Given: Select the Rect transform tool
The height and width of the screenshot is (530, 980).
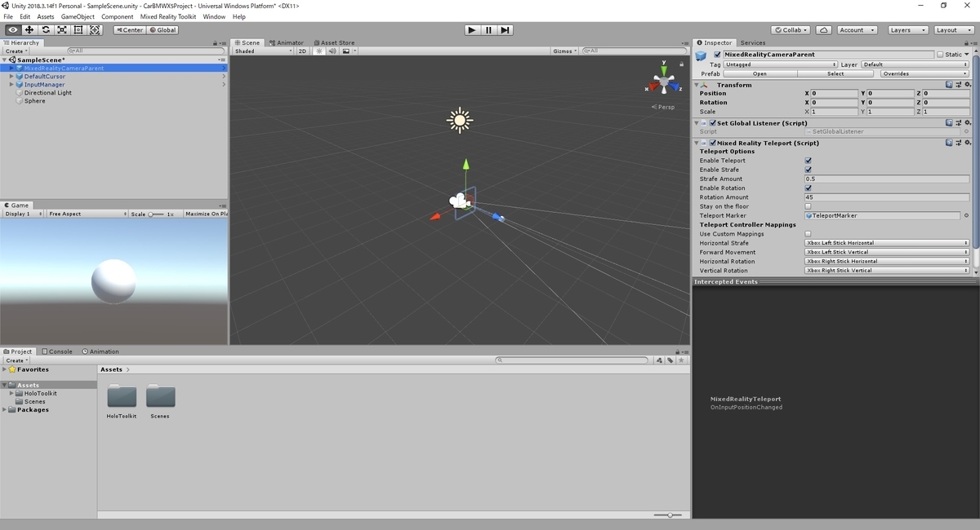Looking at the screenshot, I should [78, 29].
